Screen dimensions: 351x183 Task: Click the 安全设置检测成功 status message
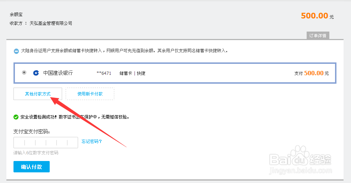click(75, 117)
